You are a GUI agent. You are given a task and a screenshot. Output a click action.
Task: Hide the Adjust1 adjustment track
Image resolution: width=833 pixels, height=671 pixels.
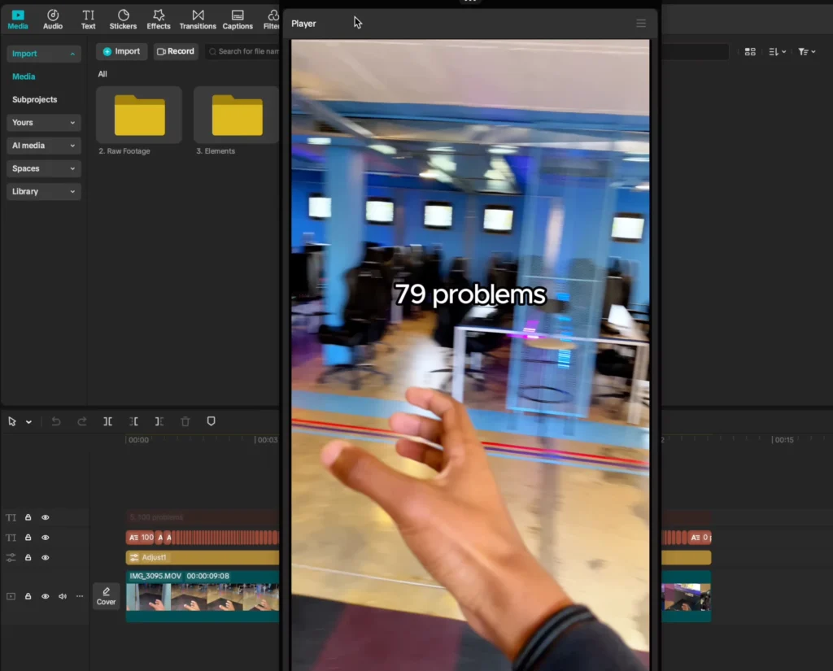[x=46, y=558]
